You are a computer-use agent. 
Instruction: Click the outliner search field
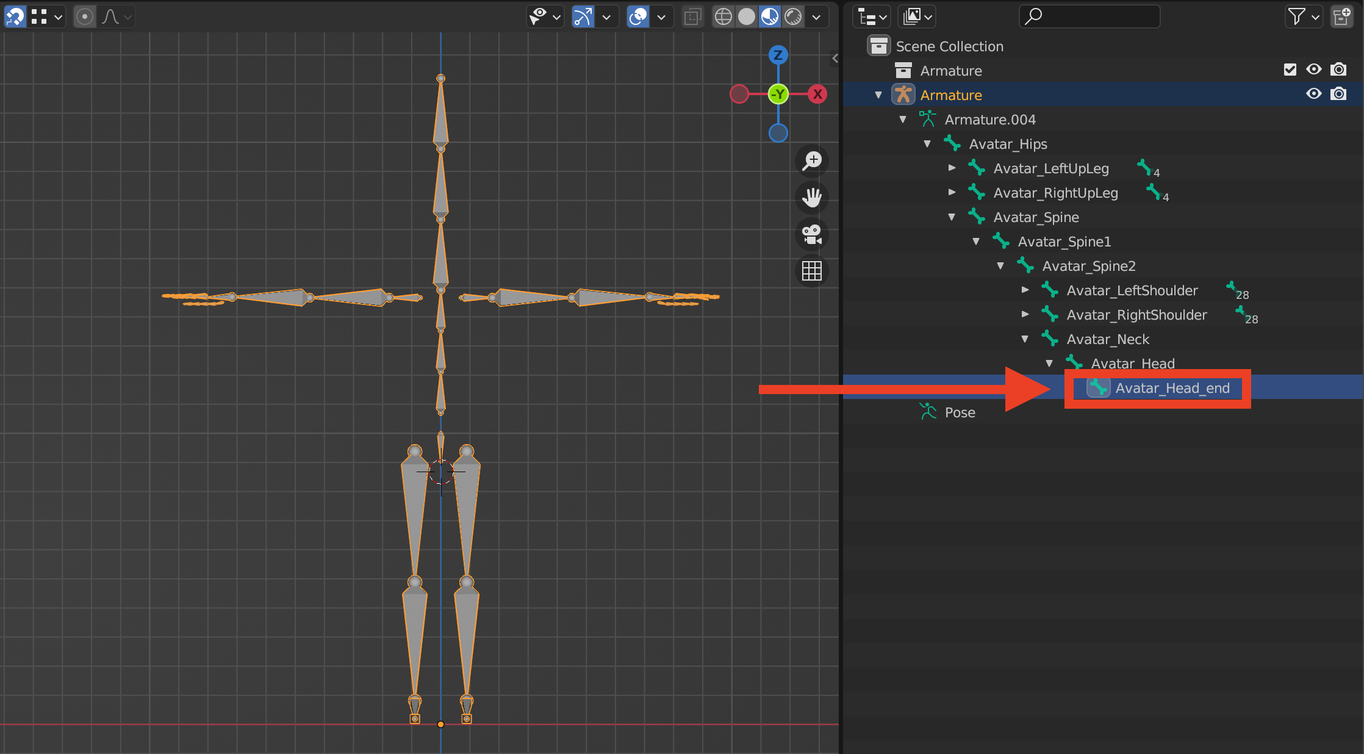coord(1089,16)
